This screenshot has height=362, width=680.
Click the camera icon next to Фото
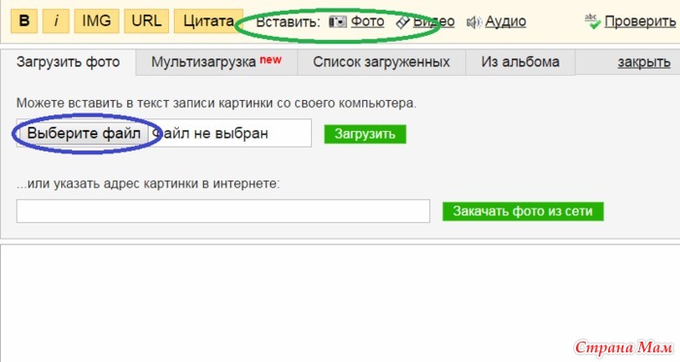pos(337,21)
